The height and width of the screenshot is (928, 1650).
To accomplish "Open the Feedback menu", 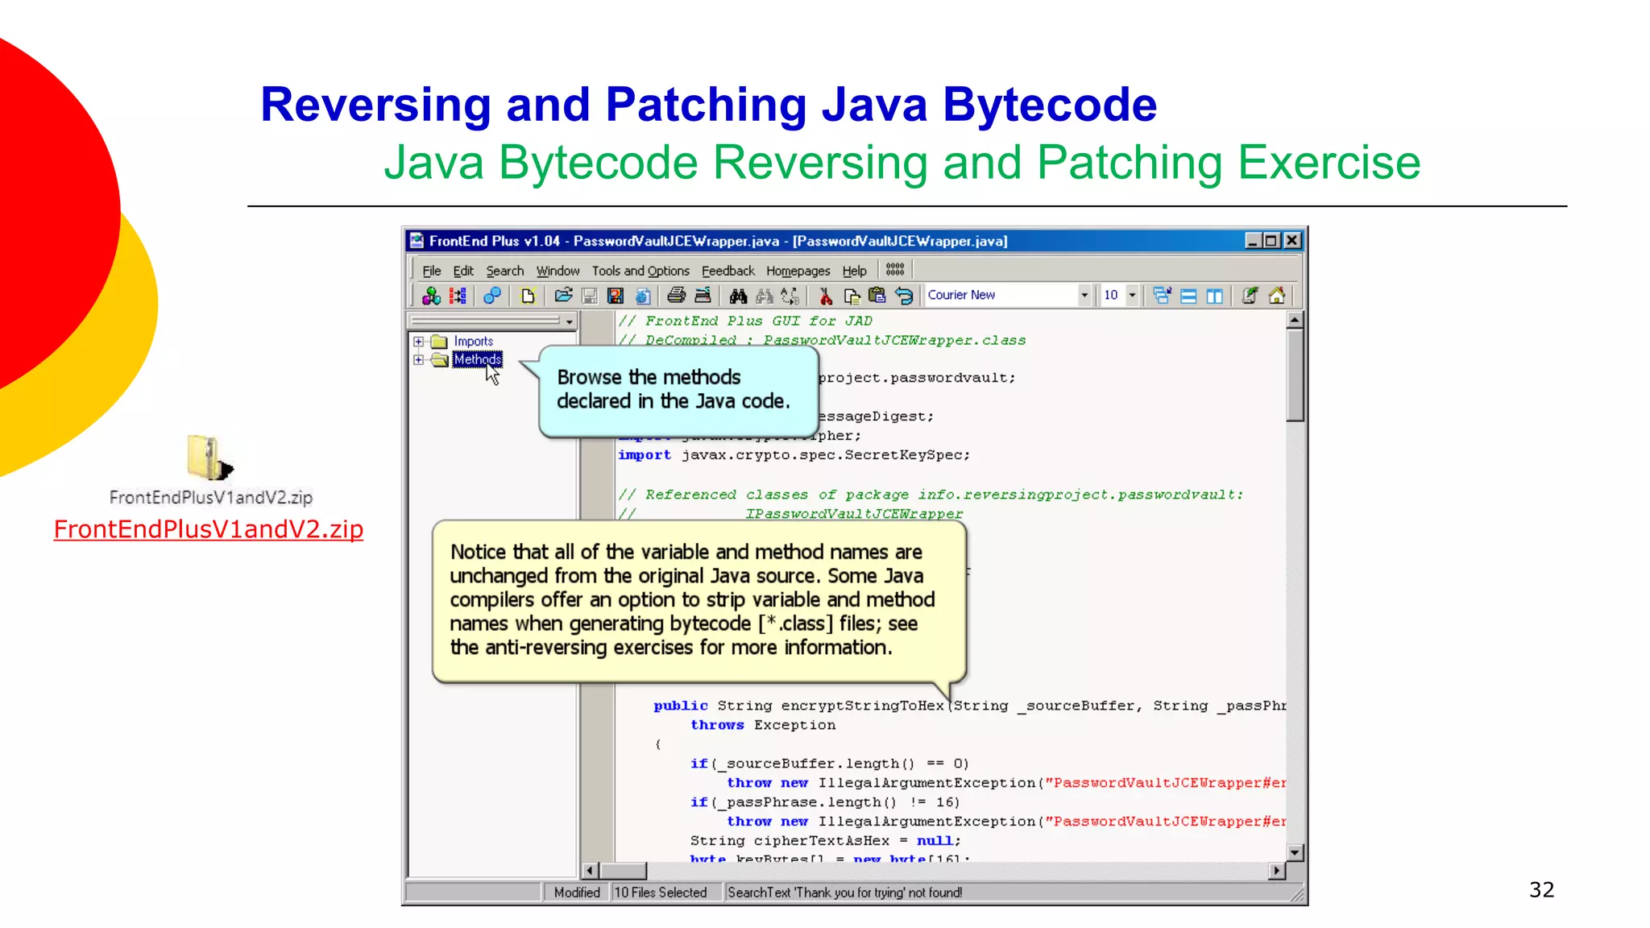I will (728, 271).
